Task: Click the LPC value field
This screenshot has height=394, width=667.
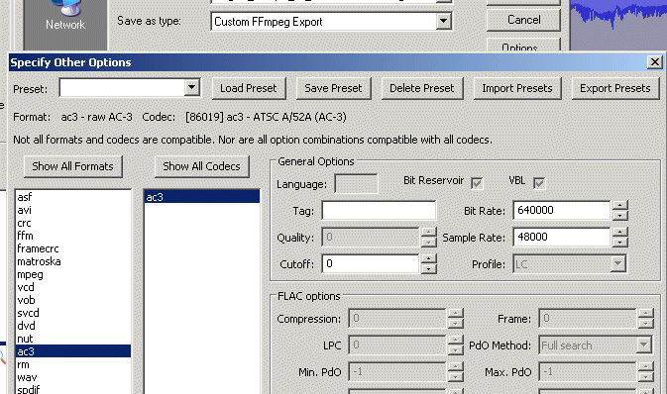Action: [x=396, y=345]
